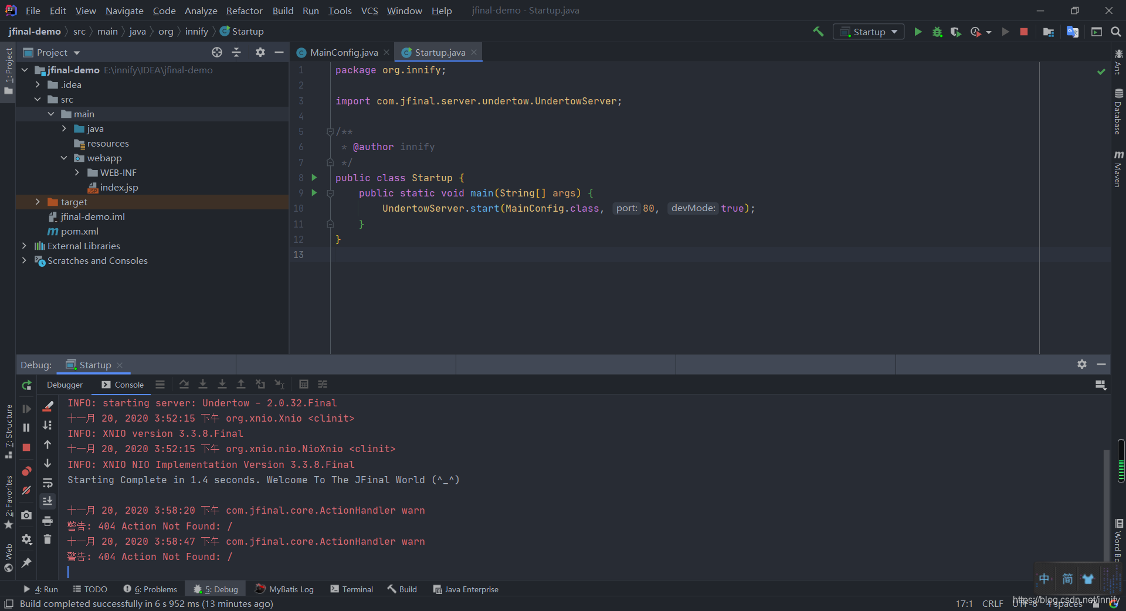1126x611 pixels.
Task: Open the Refactor menu
Action: tap(244, 11)
